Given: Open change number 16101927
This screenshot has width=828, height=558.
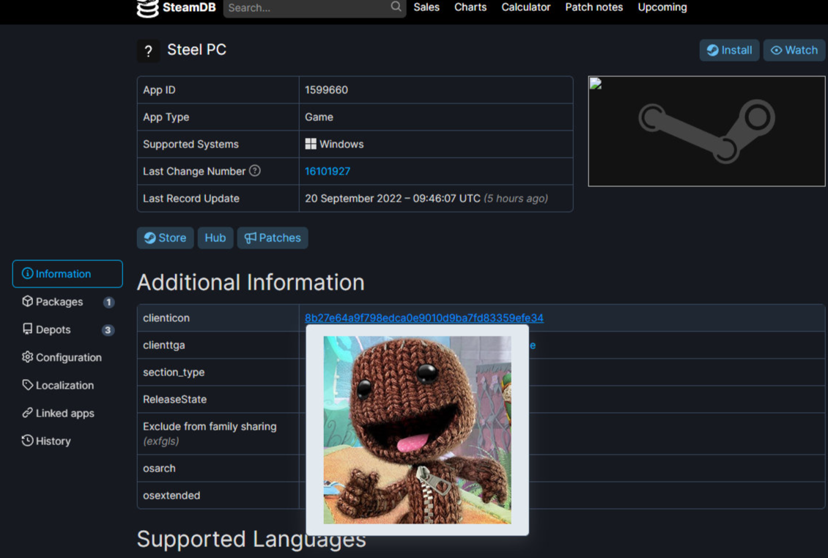Looking at the screenshot, I should pos(327,171).
